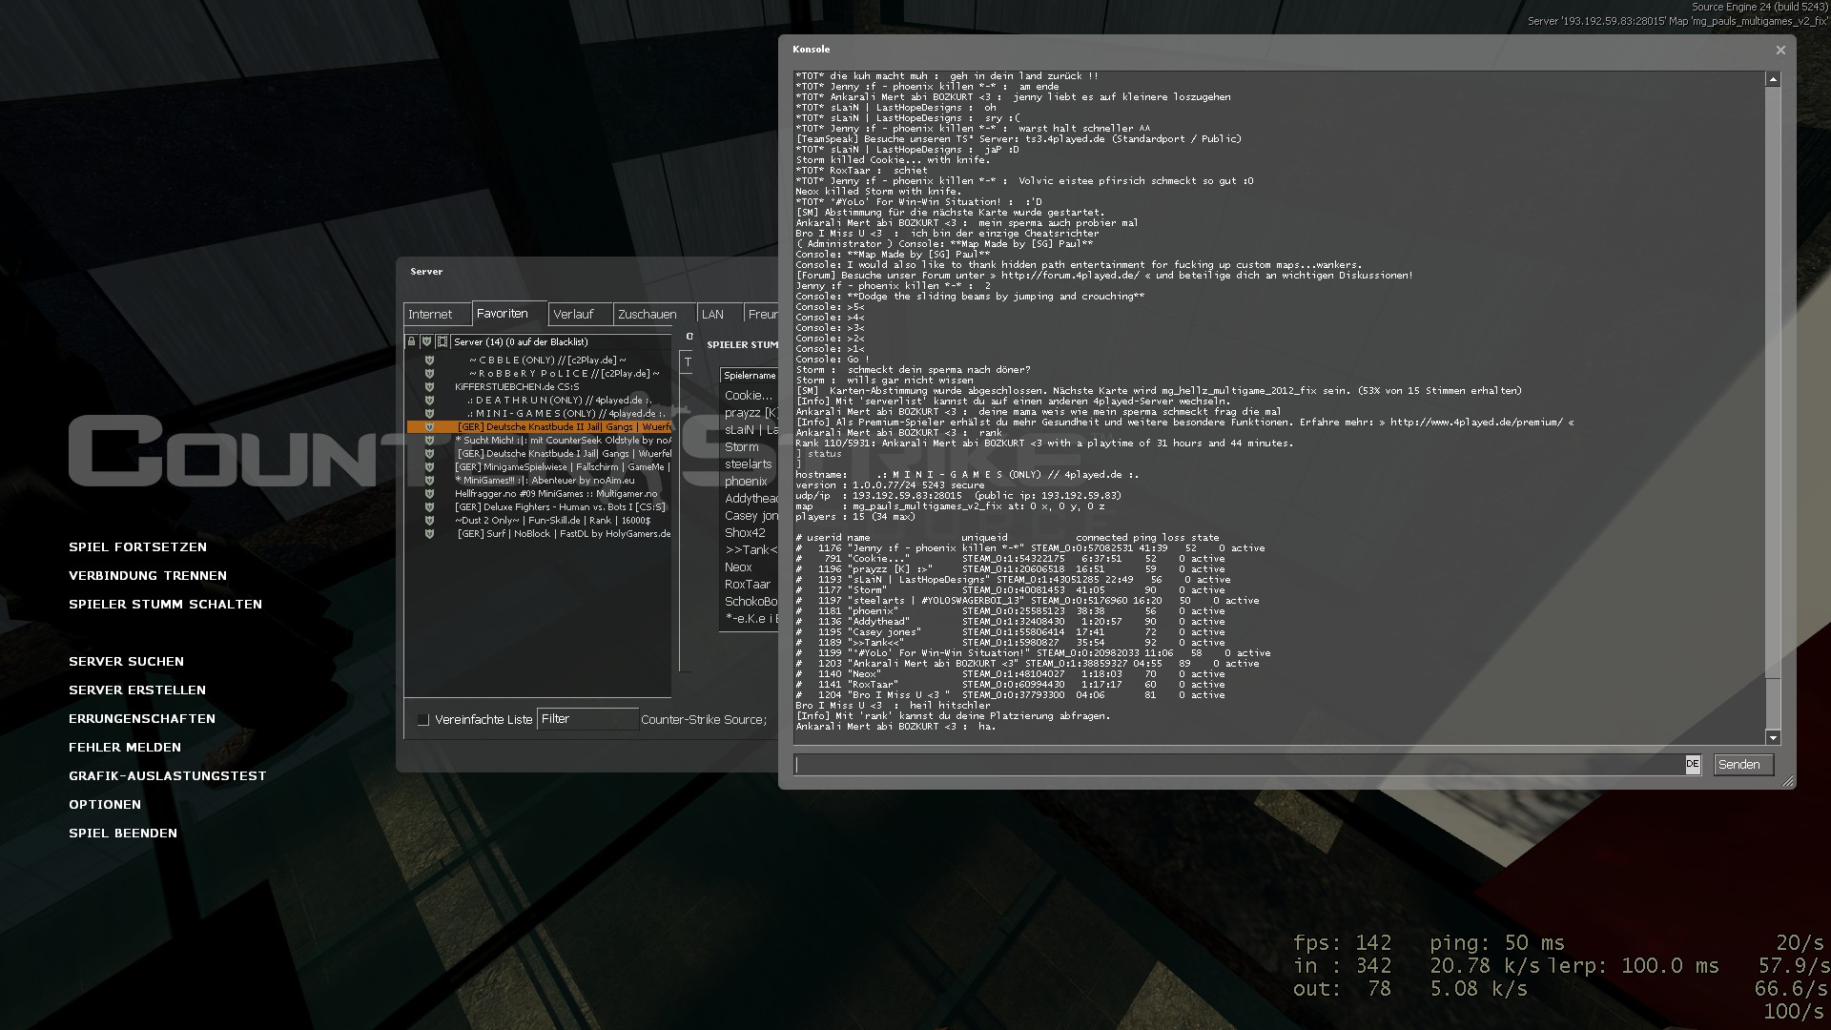
Task: Select player Addyhead in mute list
Action: [750, 498]
